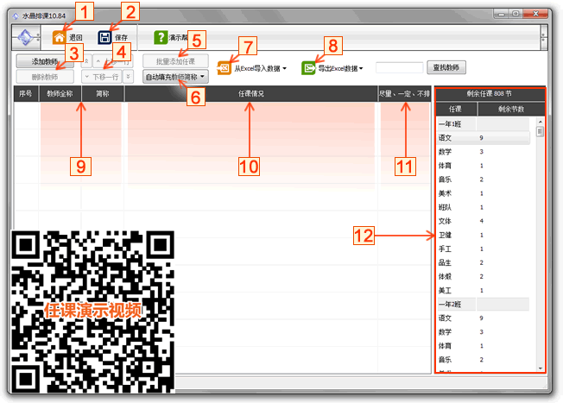Select 音乐 under 一年1班

484,179
